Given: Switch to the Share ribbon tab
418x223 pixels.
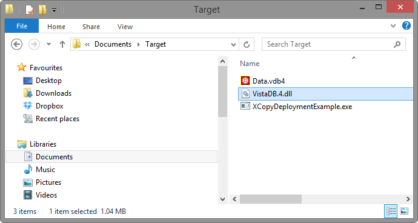Looking at the screenshot, I should tap(91, 27).
